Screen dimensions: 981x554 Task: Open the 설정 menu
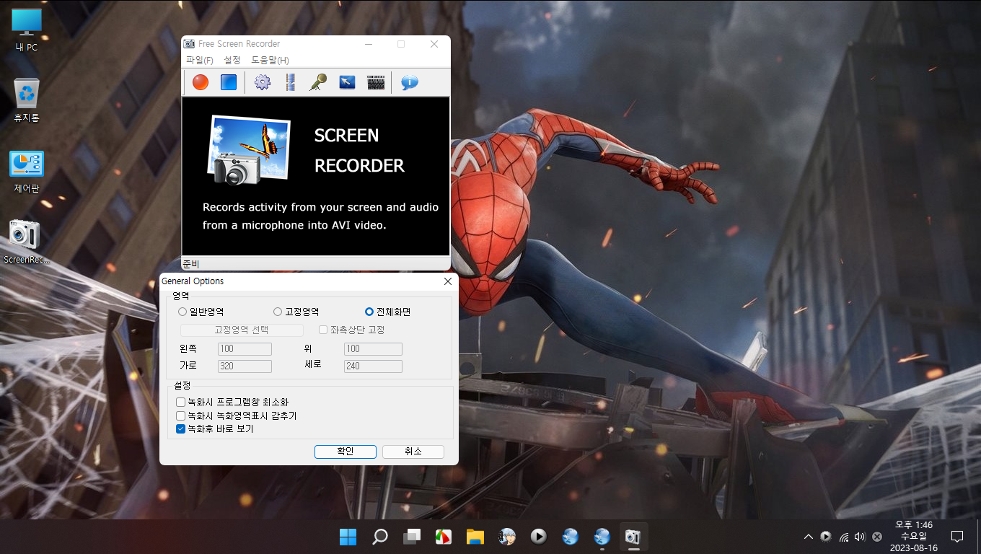(x=232, y=61)
